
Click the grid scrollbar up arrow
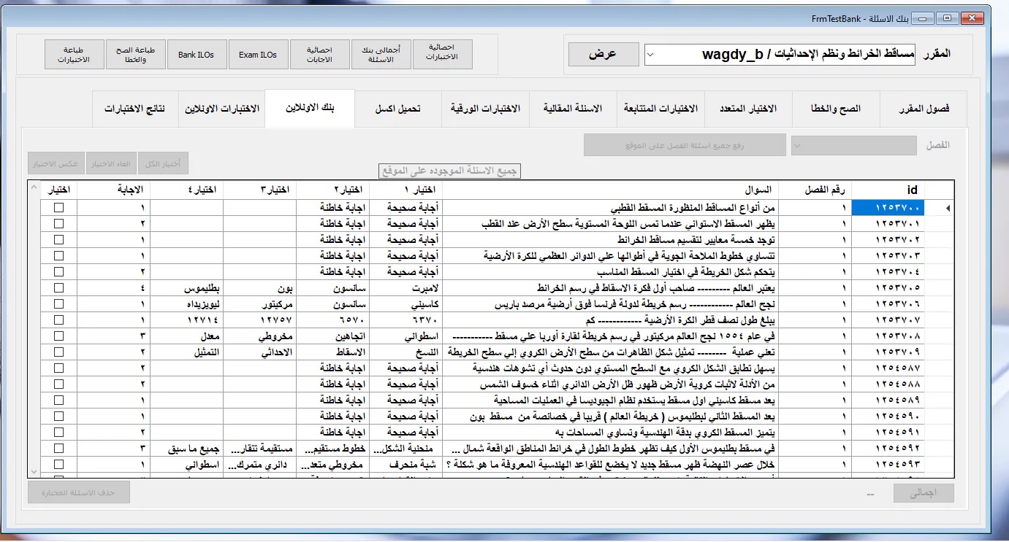34,187
